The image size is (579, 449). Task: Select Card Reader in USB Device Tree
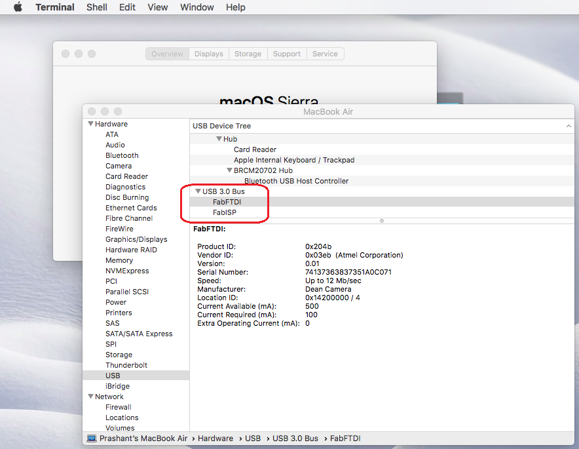click(x=255, y=149)
